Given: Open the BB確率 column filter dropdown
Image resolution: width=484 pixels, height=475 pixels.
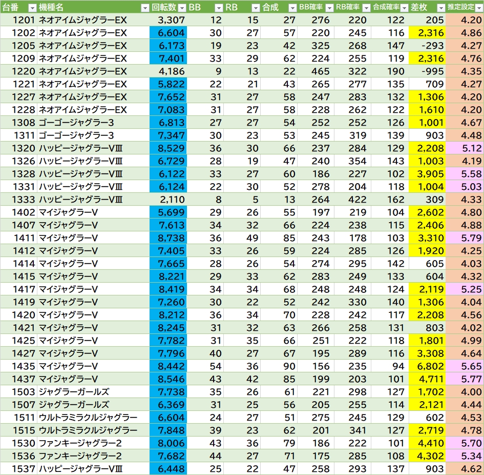Looking at the screenshot, I should click(329, 8).
